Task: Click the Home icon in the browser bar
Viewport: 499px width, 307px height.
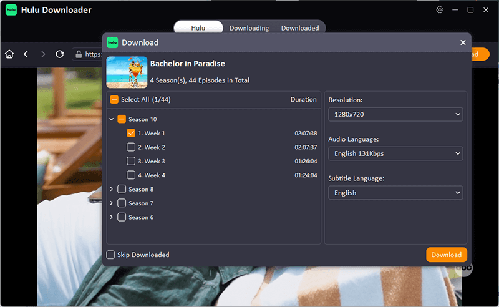Action: (9, 54)
